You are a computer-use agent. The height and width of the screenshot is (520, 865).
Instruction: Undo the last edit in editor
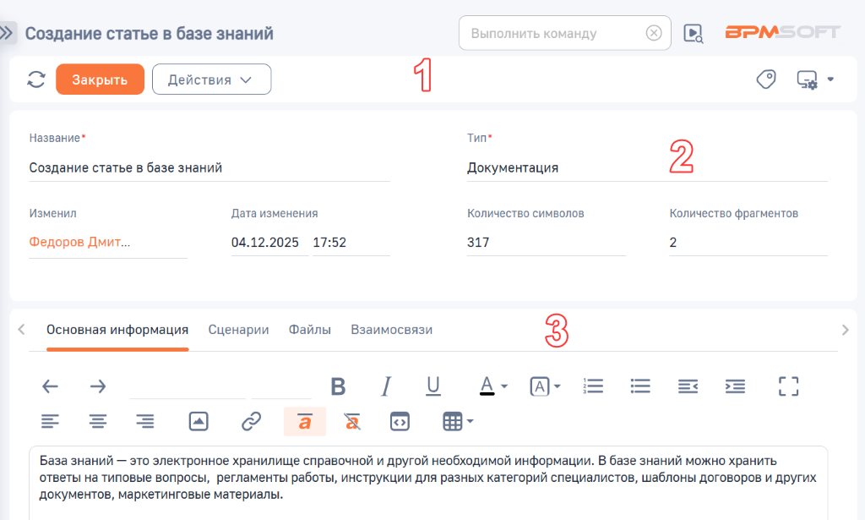pos(50,386)
